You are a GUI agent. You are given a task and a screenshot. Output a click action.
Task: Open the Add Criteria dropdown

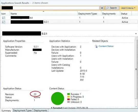point(128,8)
